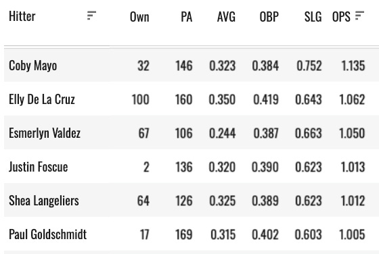Open Elly De La Cruz player link
Viewport: 379px width, 254px height.
(42, 99)
